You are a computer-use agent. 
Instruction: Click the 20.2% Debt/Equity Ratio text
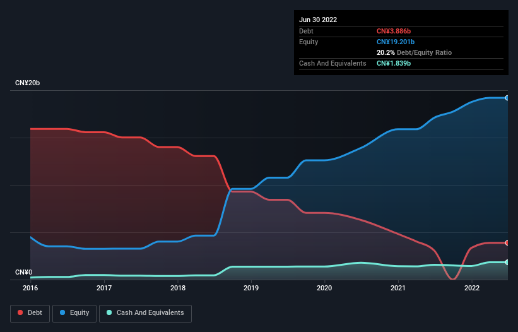click(414, 52)
